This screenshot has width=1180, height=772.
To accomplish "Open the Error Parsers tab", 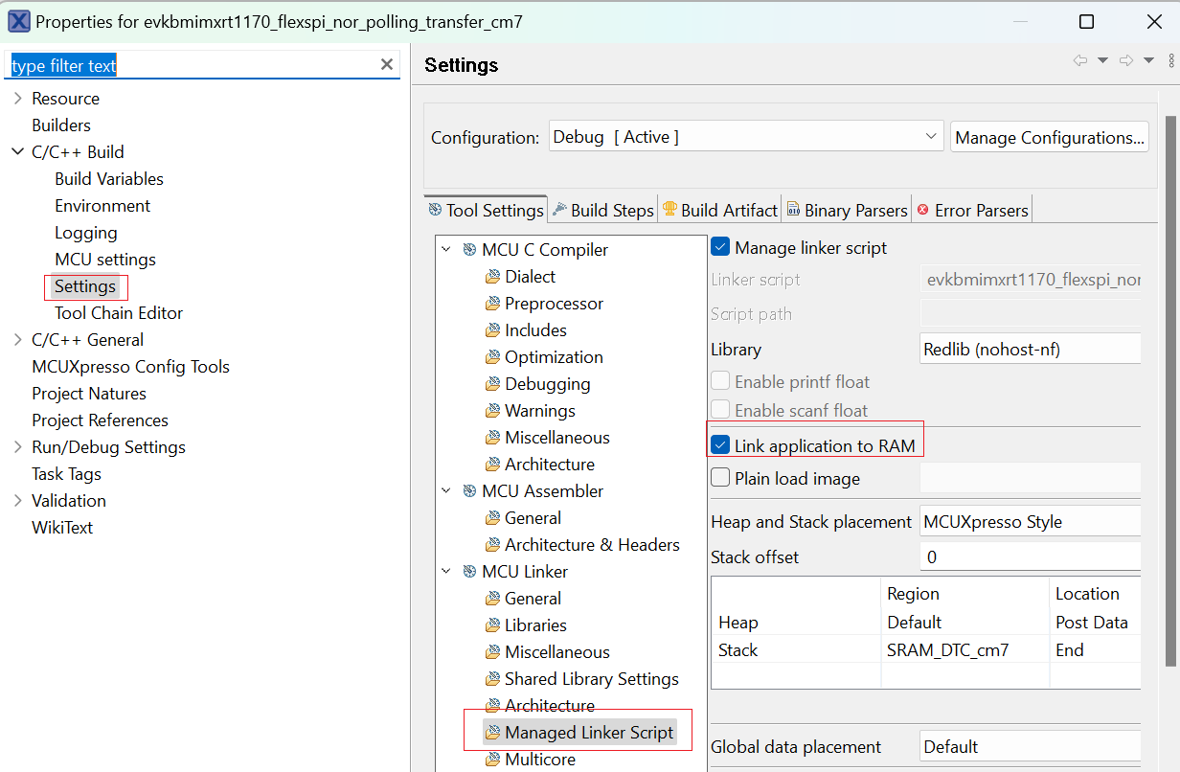I will (x=972, y=211).
